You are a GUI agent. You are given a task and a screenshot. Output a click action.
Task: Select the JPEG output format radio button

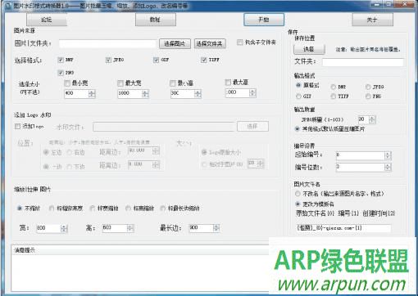pos(368,87)
